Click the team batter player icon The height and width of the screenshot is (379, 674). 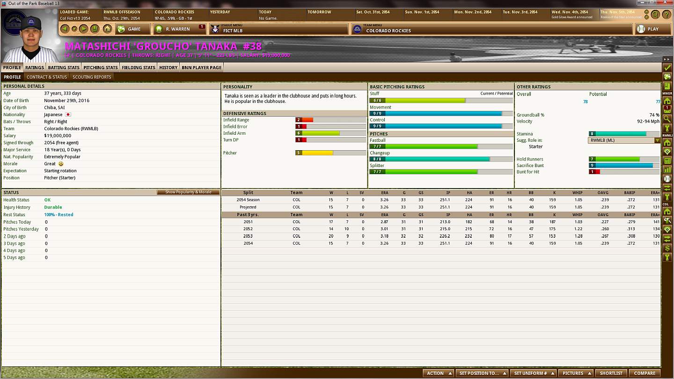click(x=667, y=220)
